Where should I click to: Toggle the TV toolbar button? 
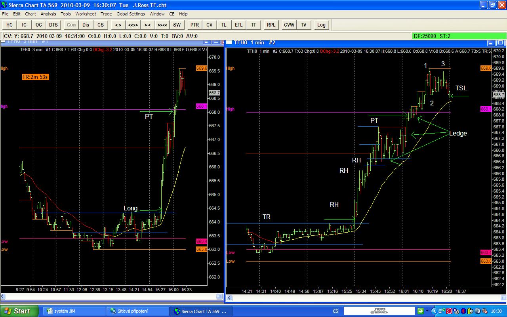click(x=303, y=25)
